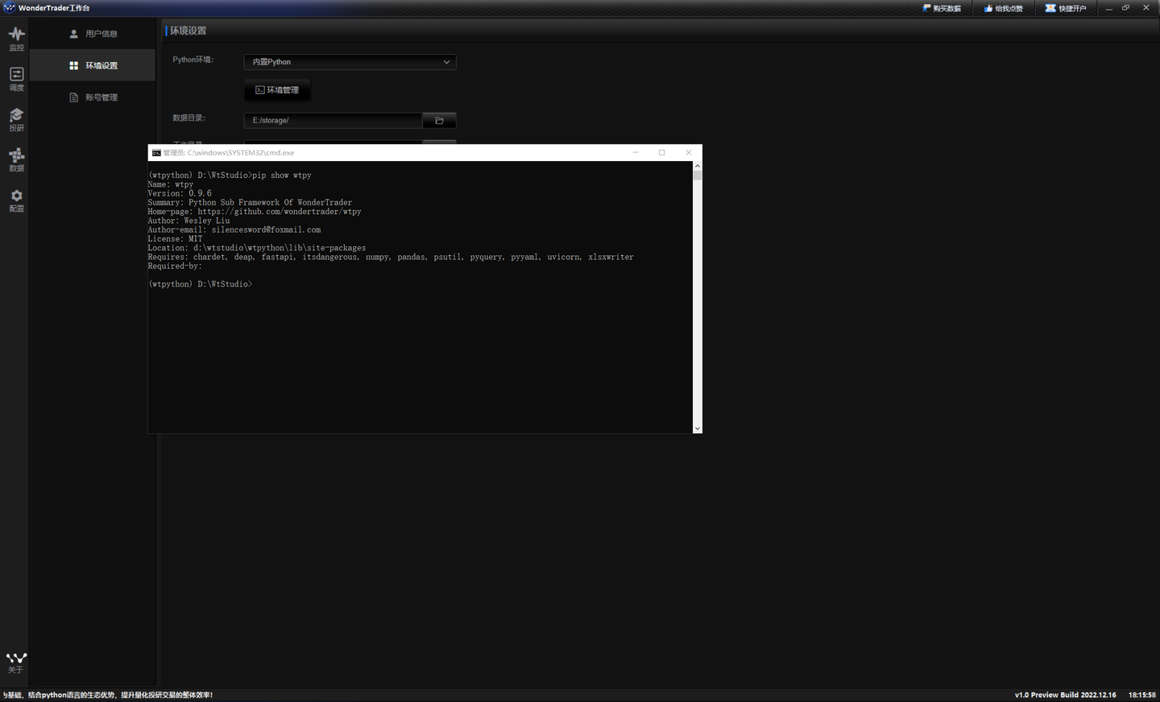The width and height of the screenshot is (1160, 702).
Task: Click the cmd window title bar icon
Action: [156, 152]
